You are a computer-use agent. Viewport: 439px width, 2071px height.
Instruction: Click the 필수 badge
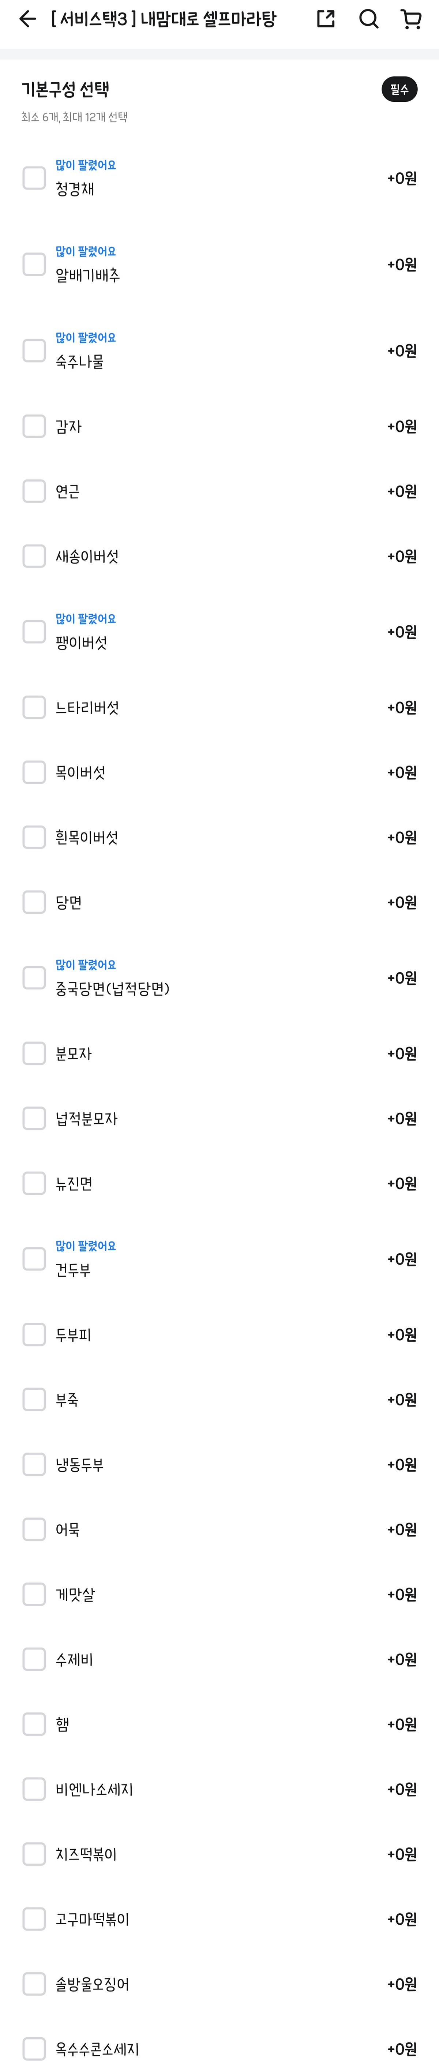click(x=399, y=89)
